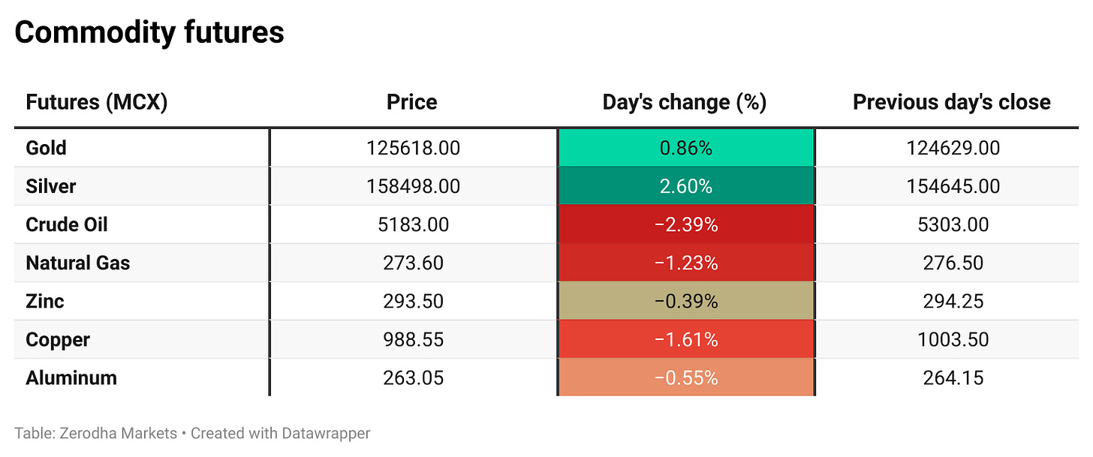Select Aluminum's −0.55% orange cell
This screenshot has height=457, width=1093.
pos(685,377)
